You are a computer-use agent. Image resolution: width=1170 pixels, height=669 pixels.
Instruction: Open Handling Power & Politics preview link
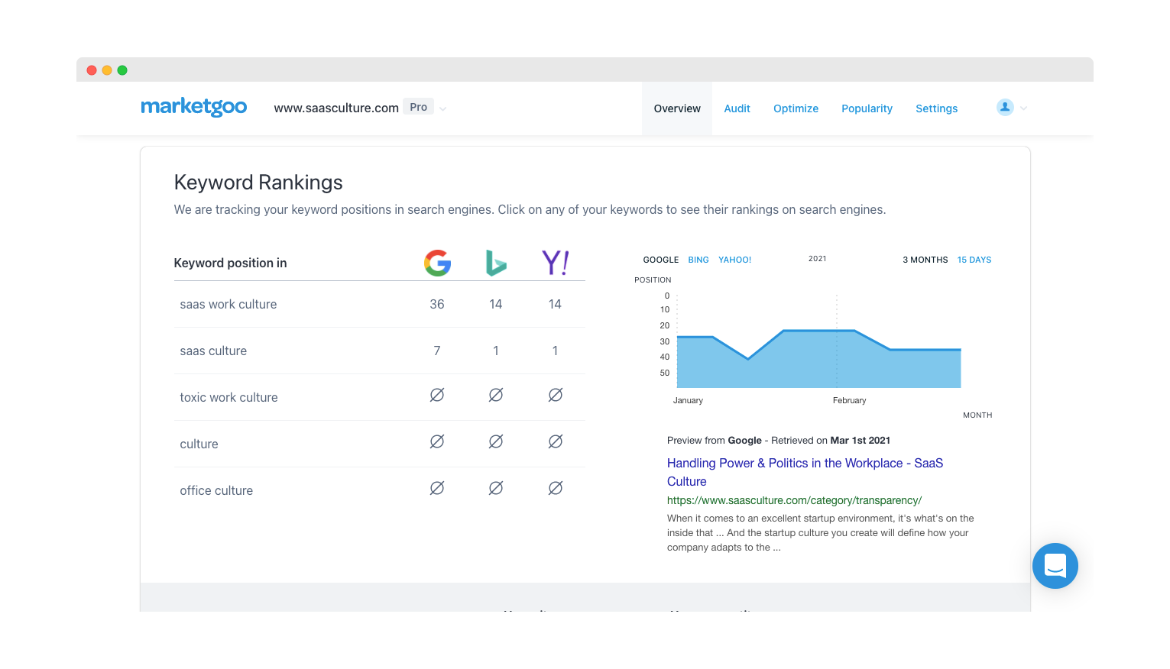click(805, 463)
